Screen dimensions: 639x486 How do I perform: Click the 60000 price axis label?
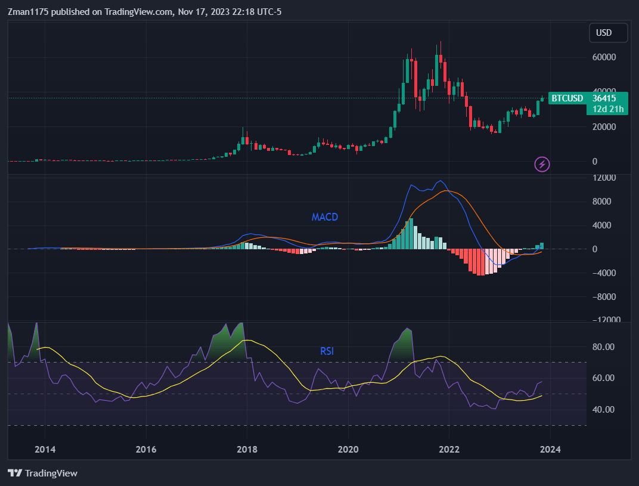[x=604, y=57]
